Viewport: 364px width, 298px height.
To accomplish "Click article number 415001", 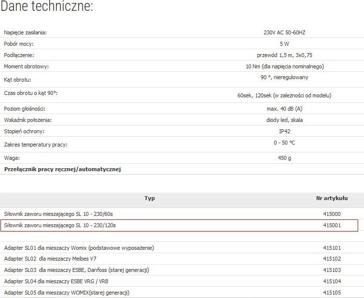I will pyautogui.click(x=332, y=225).
